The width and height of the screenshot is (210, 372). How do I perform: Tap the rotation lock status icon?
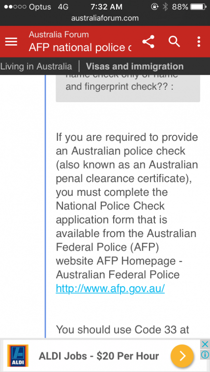click(154, 7)
